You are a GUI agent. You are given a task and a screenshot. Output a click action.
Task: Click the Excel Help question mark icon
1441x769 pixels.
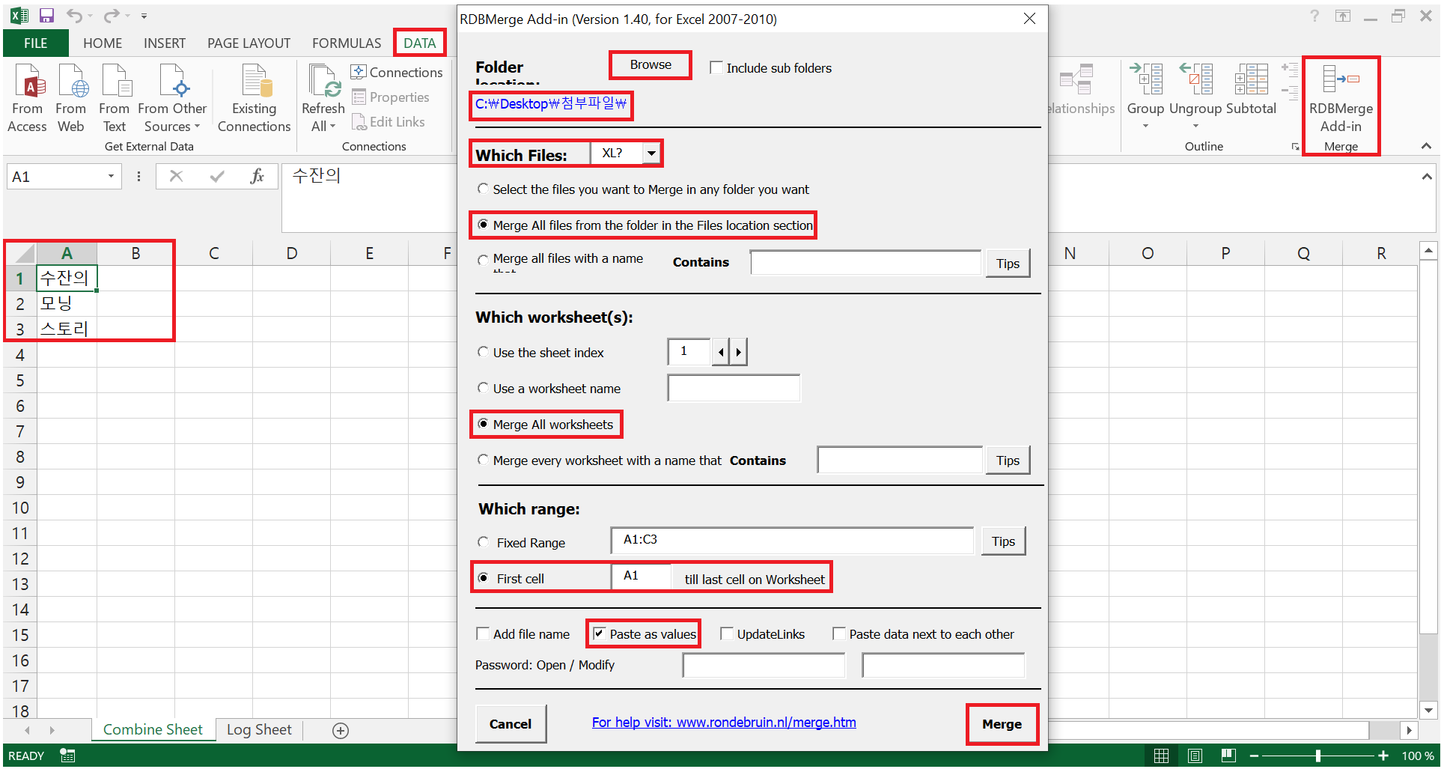tap(1314, 16)
